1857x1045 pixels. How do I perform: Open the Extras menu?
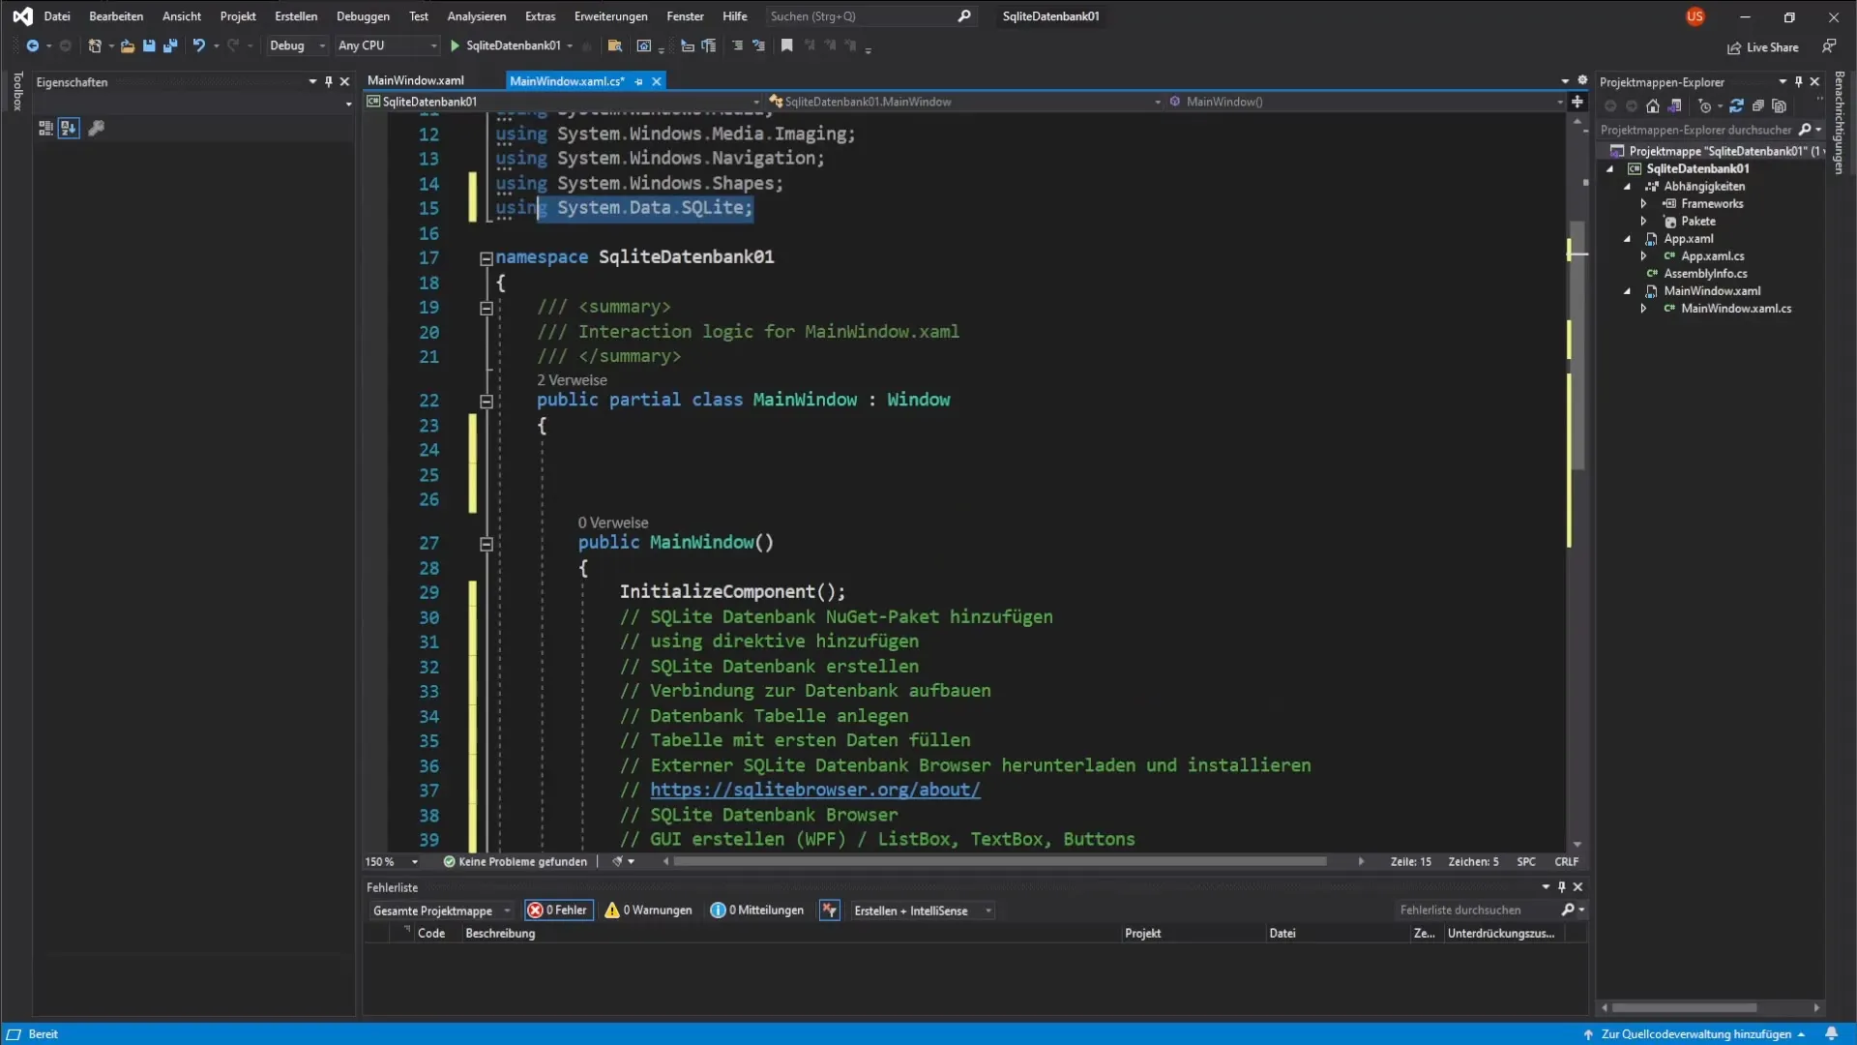[540, 16]
